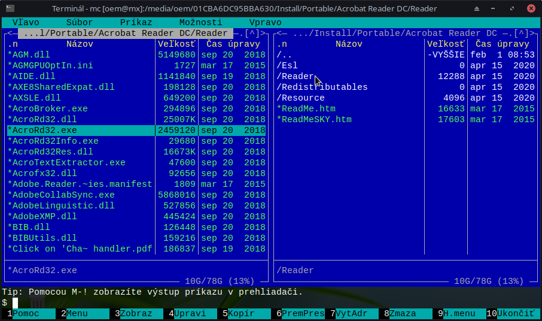Click left panel history back arrow <
This screenshot has width=542, height=321.
pos(10,33)
